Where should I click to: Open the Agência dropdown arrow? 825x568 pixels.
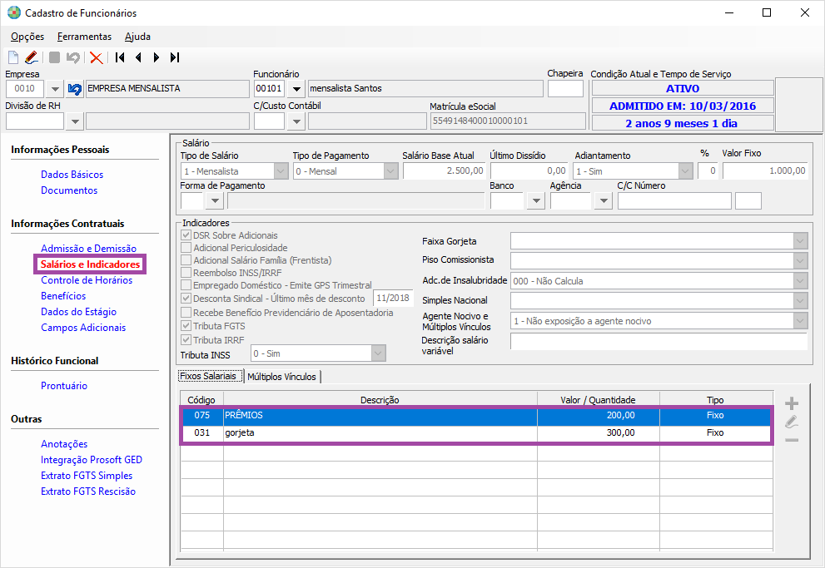point(604,200)
